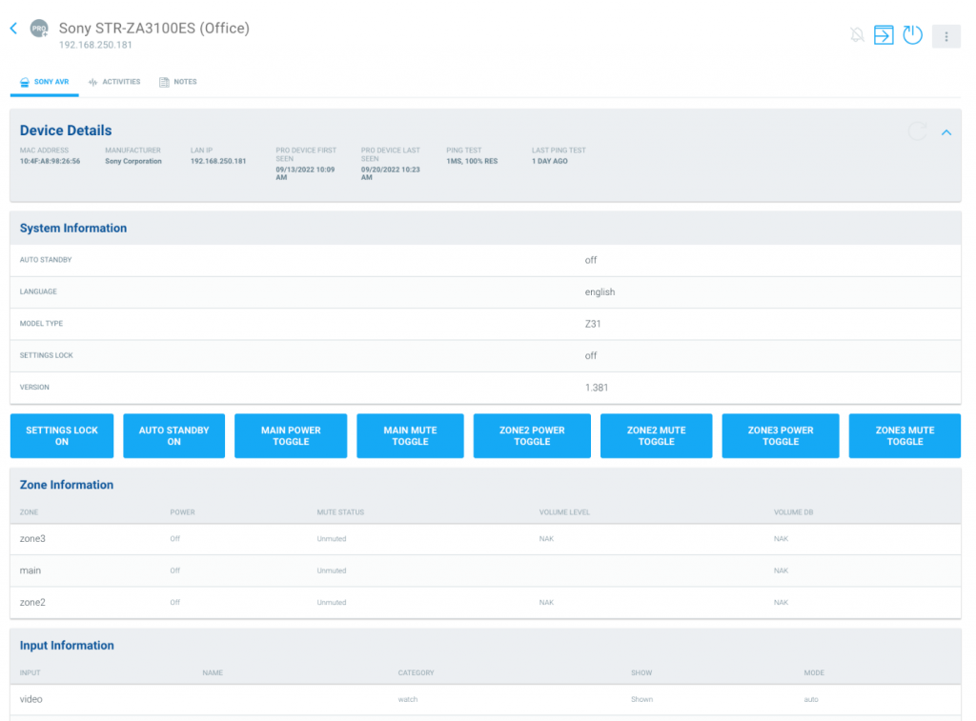Image resolution: width=976 pixels, height=721 pixels.
Task: Open the three-dot more options menu
Action: (946, 37)
